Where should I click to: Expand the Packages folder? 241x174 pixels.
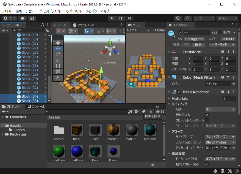pos(3,134)
